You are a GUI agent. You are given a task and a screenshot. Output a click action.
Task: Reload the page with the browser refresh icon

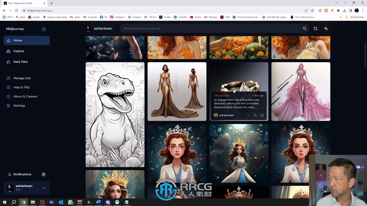16,11
